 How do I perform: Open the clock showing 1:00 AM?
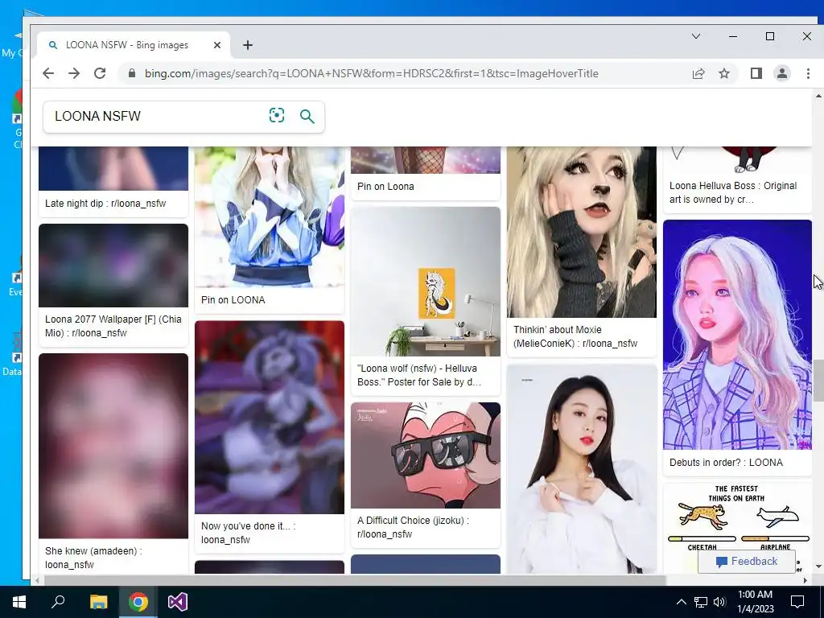click(x=755, y=602)
